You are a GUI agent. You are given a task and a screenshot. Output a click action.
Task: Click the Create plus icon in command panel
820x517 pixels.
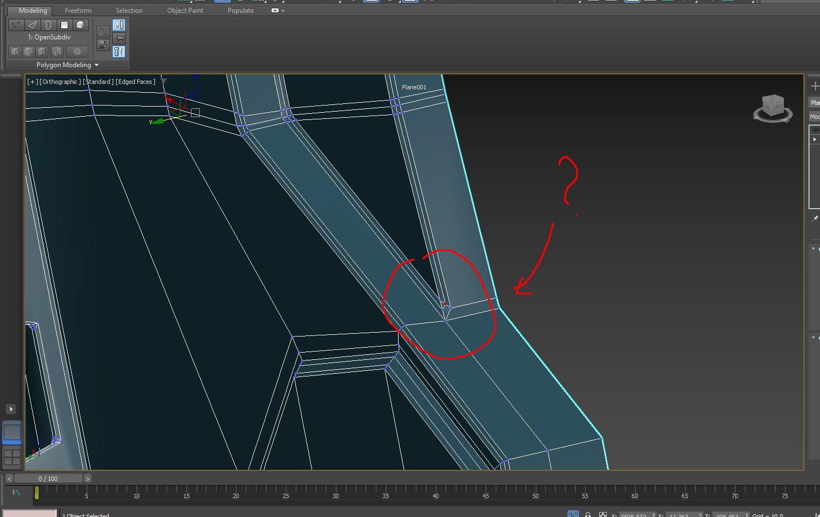click(814, 86)
